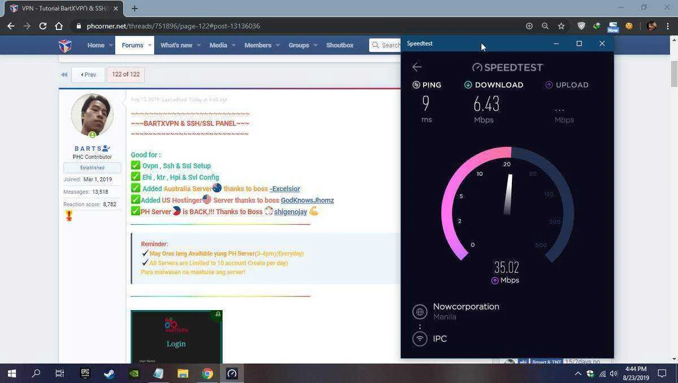Click the install plus icon in address bar
The image size is (678, 383).
click(x=529, y=26)
